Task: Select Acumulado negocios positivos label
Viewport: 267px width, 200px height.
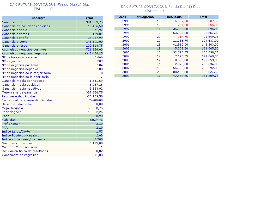Action: pyautogui.click(x=24, y=49)
